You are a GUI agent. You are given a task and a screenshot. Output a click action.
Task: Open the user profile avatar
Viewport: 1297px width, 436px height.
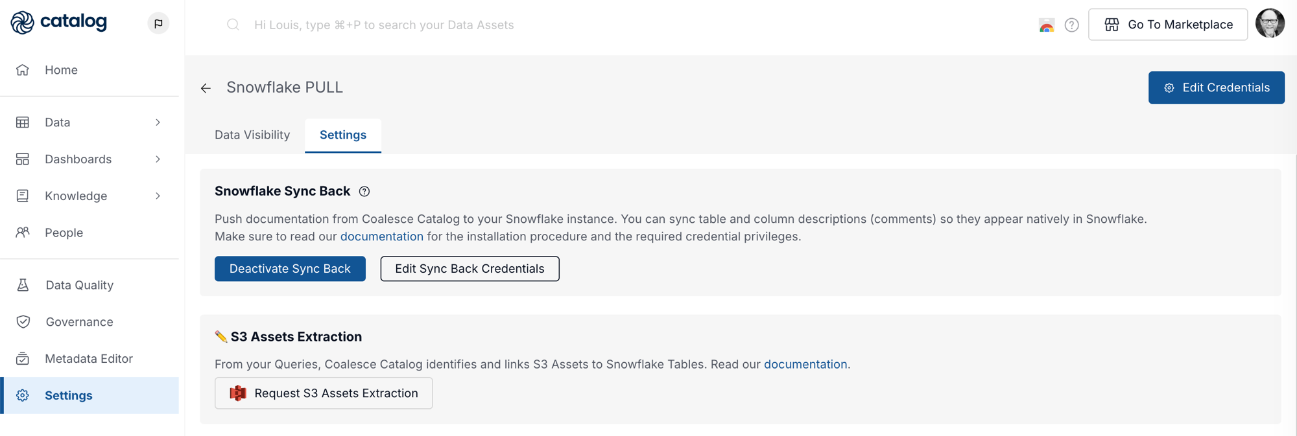(x=1270, y=24)
